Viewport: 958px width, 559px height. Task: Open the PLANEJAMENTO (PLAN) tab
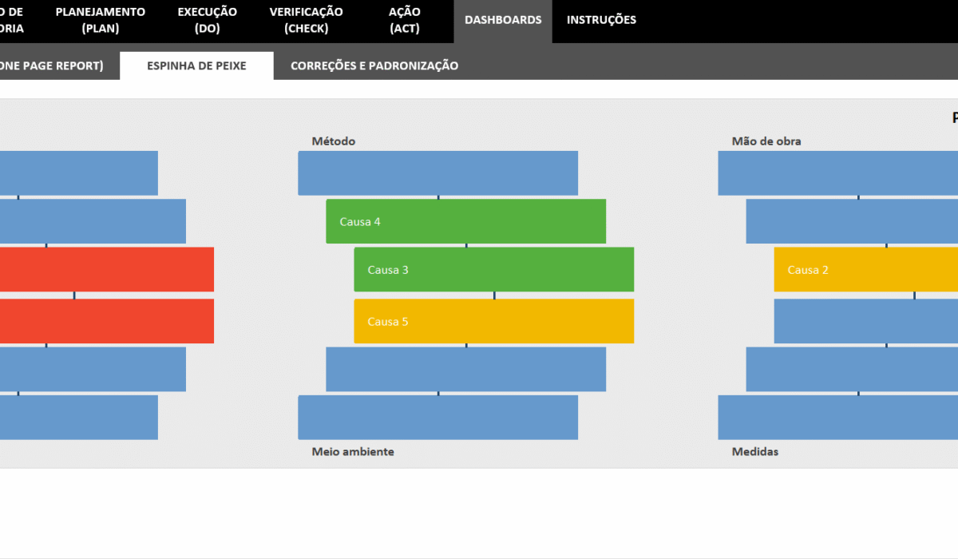click(101, 20)
